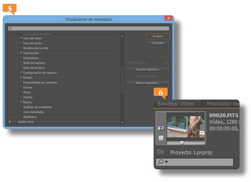Click the scroll up arrow in the metadata list

122,36
